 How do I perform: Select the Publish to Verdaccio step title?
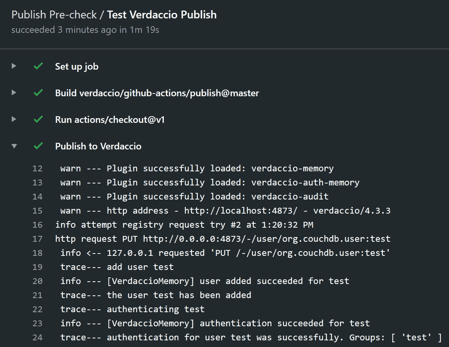click(98, 146)
